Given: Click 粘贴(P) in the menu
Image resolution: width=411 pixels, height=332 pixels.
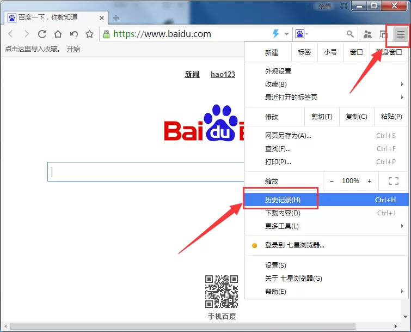Looking at the screenshot, I should (391, 117).
